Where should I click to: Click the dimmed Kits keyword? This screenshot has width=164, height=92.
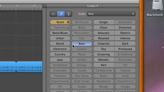(x=82, y=38)
